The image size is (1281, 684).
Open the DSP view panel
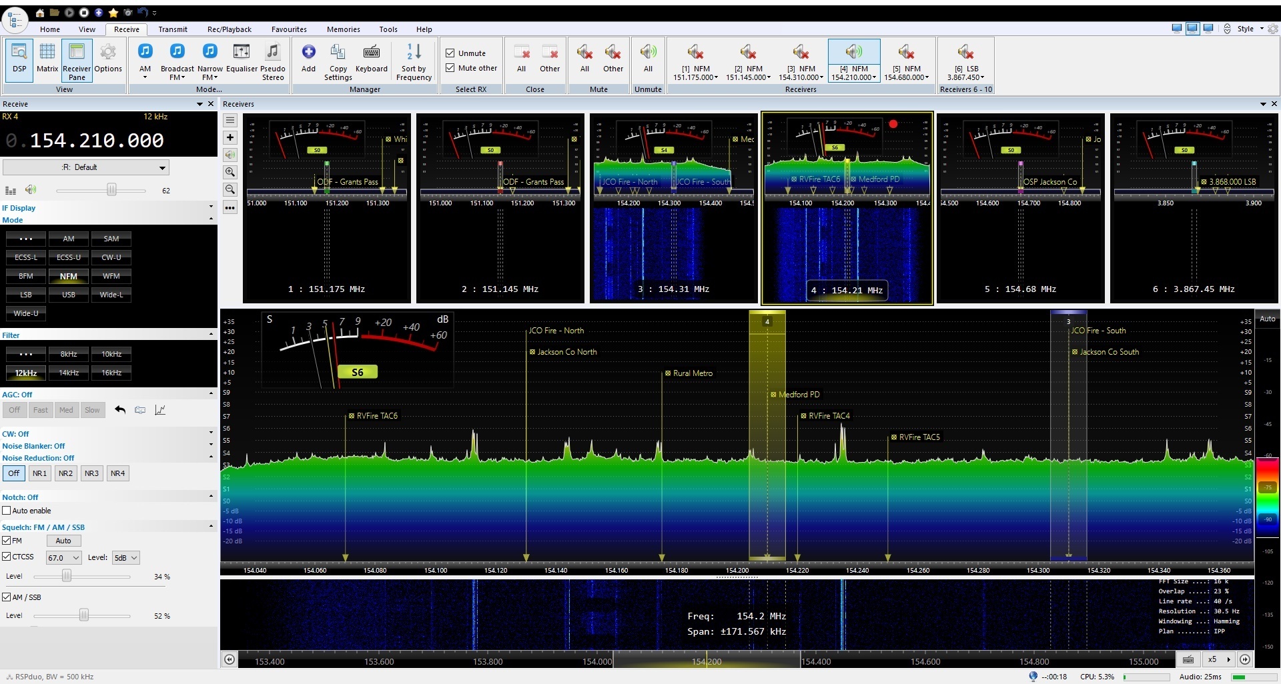19,59
